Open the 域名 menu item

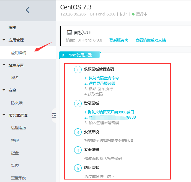[x=15, y=78]
